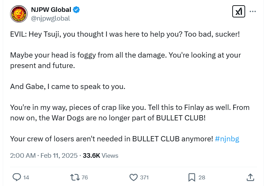Toggle the bookmark icon
This screenshot has height=186, width=264.
tap(191, 177)
